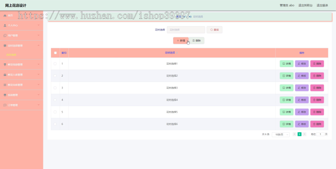The width and height of the screenshot is (336, 169).
Task: Check the checkbox for row 4
Action: pos(55,100)
